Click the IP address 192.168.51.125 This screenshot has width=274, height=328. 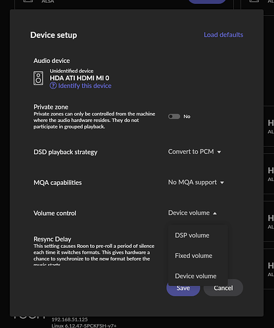coord(70,319)
